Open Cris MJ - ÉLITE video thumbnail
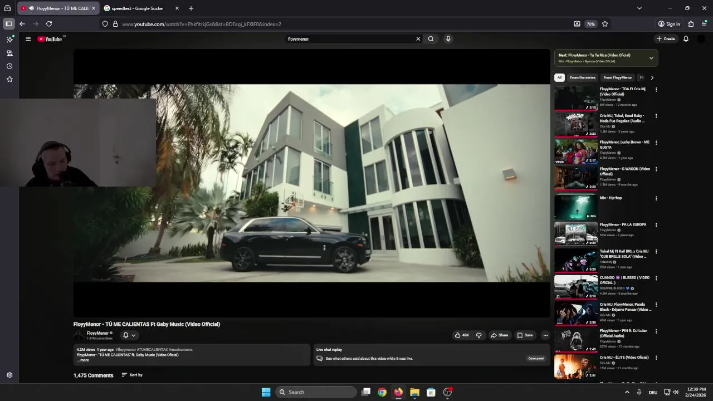This screenshot has height=401, width=713. [x=576, y=366]
